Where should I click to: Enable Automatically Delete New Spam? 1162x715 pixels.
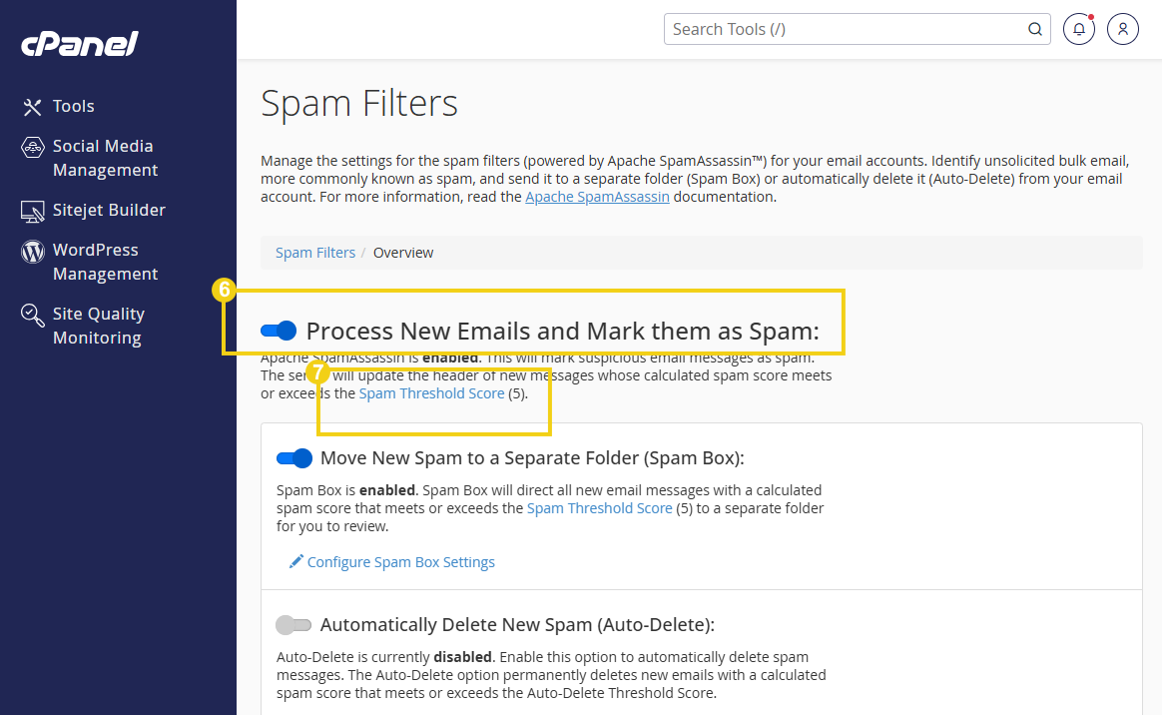coord(293,624)
